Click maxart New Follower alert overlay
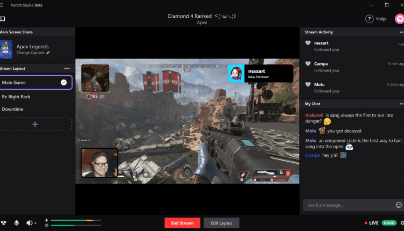This screenshot has height=231, width=404. [x=260, y=74]
